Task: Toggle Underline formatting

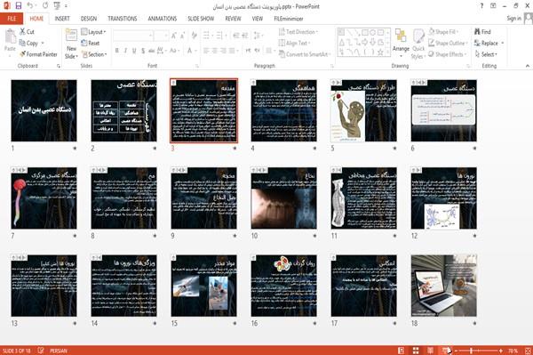Action: (x=134, y=51)
